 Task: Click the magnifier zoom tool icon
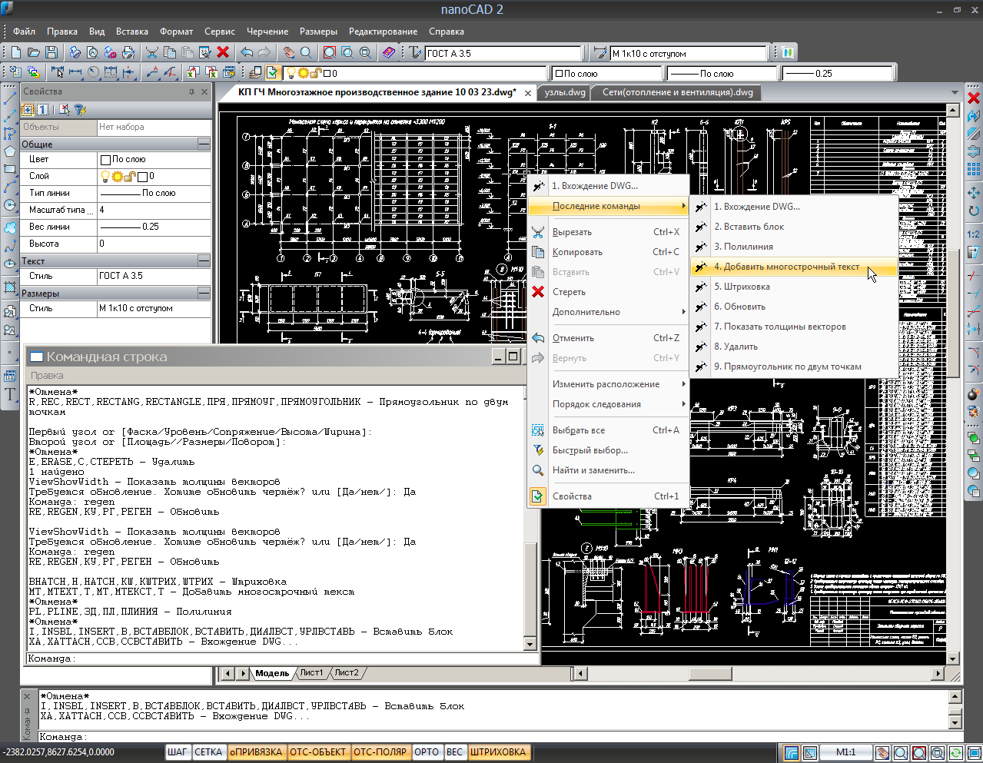pyautogui.click(x=306, y=52)
